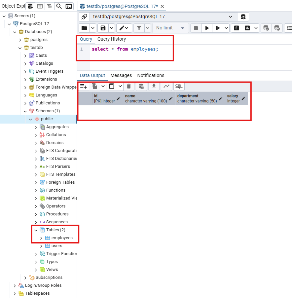Copy rows with the copy icon
Screen dimensions: 292x298
point(94,87)
